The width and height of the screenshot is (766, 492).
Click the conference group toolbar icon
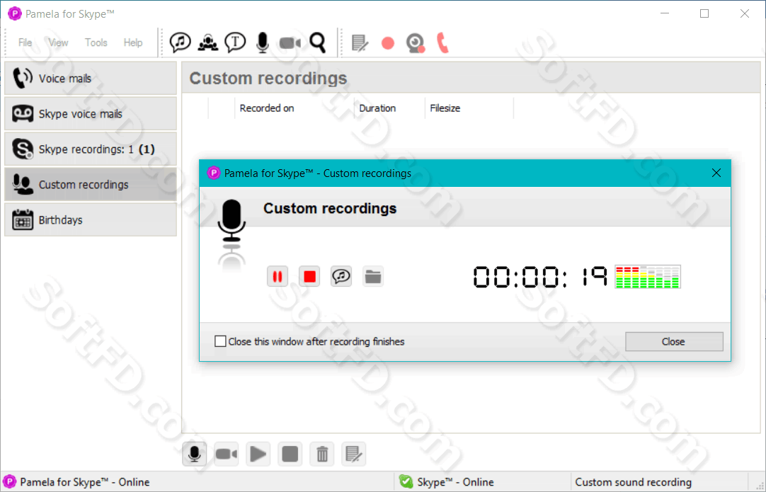[207, 42]
